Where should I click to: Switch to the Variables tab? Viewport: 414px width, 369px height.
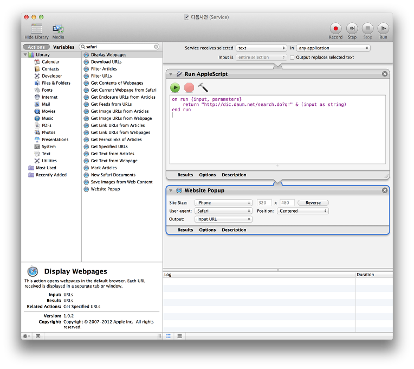(63, 47)
